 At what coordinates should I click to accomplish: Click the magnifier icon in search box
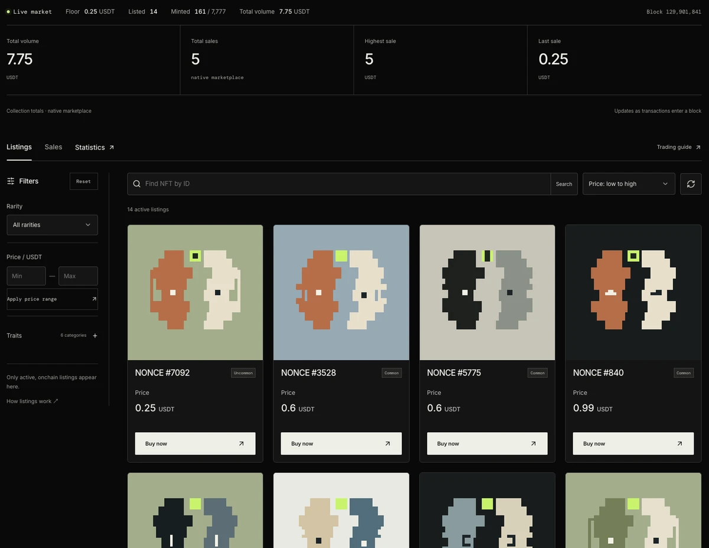(136, 184)
